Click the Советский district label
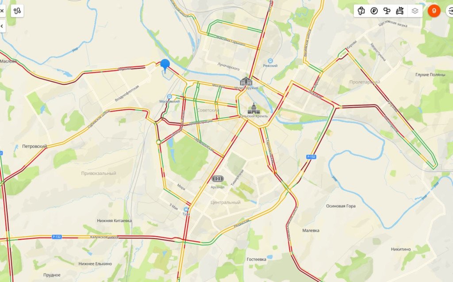Viewport: 453px width, 282px height. click(x=208, y=110)
